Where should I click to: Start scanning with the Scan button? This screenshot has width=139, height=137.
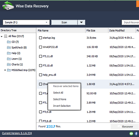[x=64, y=23]
